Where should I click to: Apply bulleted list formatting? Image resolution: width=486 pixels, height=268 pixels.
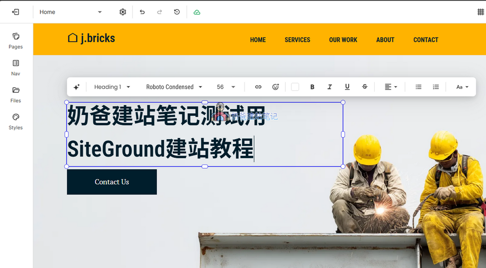[418, 87]
